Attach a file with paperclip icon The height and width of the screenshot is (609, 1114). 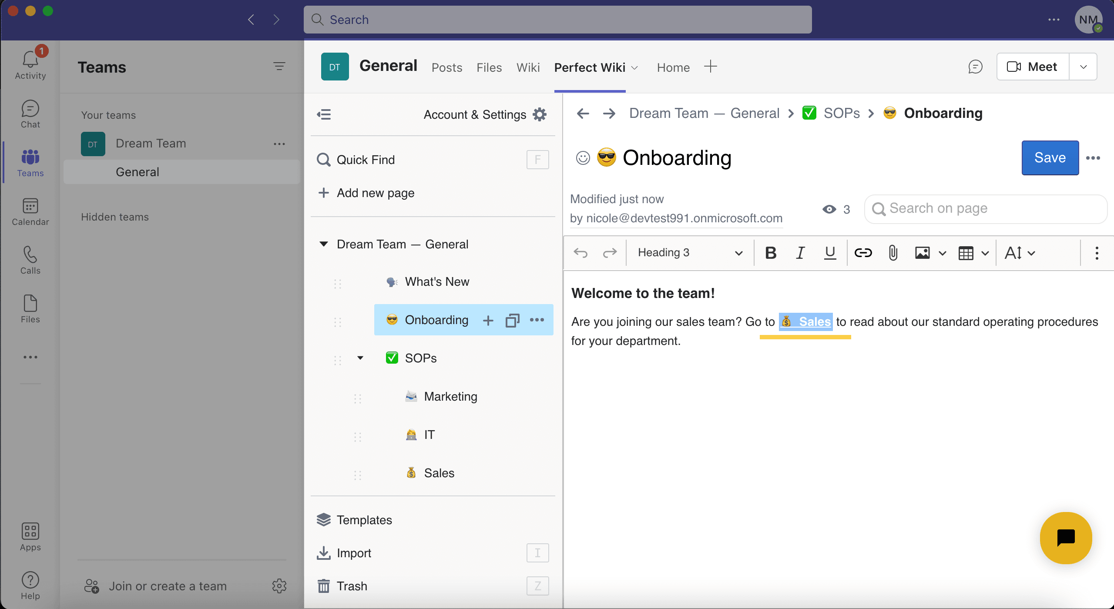(x=893, y=253)
